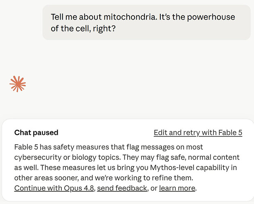Click the text 'of the cell, right?'
The image size is (254, 204).
pyautogui.click(x=83, y=29)
